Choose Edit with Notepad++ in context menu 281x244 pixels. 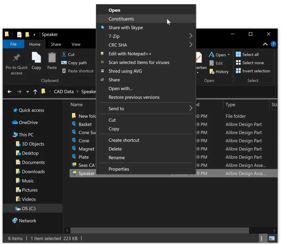pyautogui.click(x=146, y=54)
